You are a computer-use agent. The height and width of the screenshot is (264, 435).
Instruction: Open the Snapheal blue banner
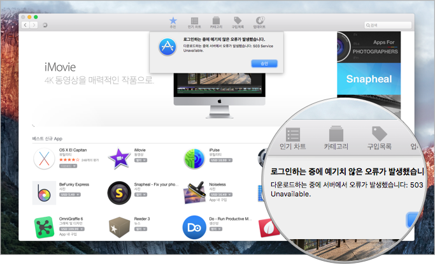369,79
